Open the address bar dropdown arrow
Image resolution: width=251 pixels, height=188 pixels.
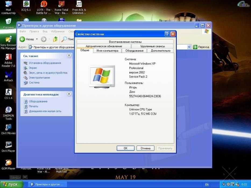189,47
